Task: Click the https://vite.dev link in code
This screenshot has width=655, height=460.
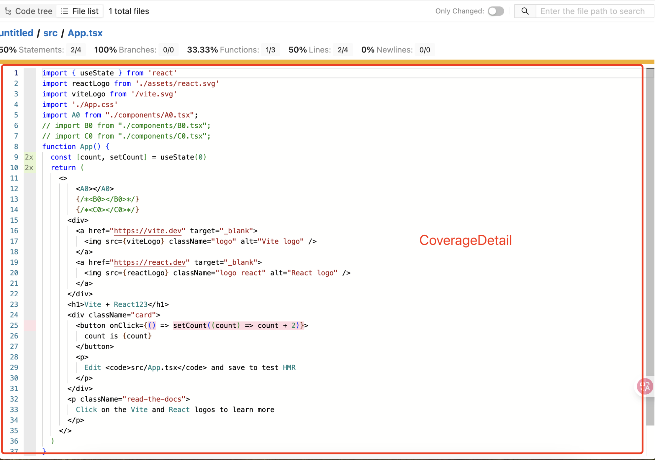Action: (148, 231)
